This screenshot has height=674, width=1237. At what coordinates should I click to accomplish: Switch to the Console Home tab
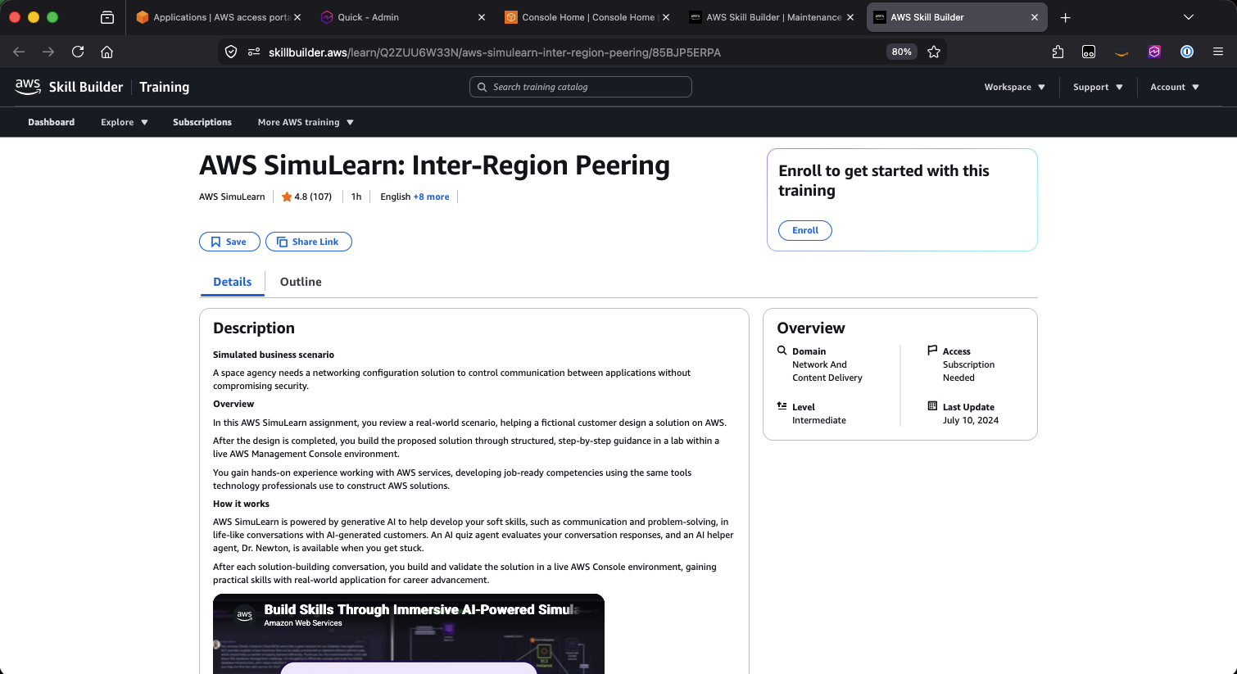tap(586, 17)
